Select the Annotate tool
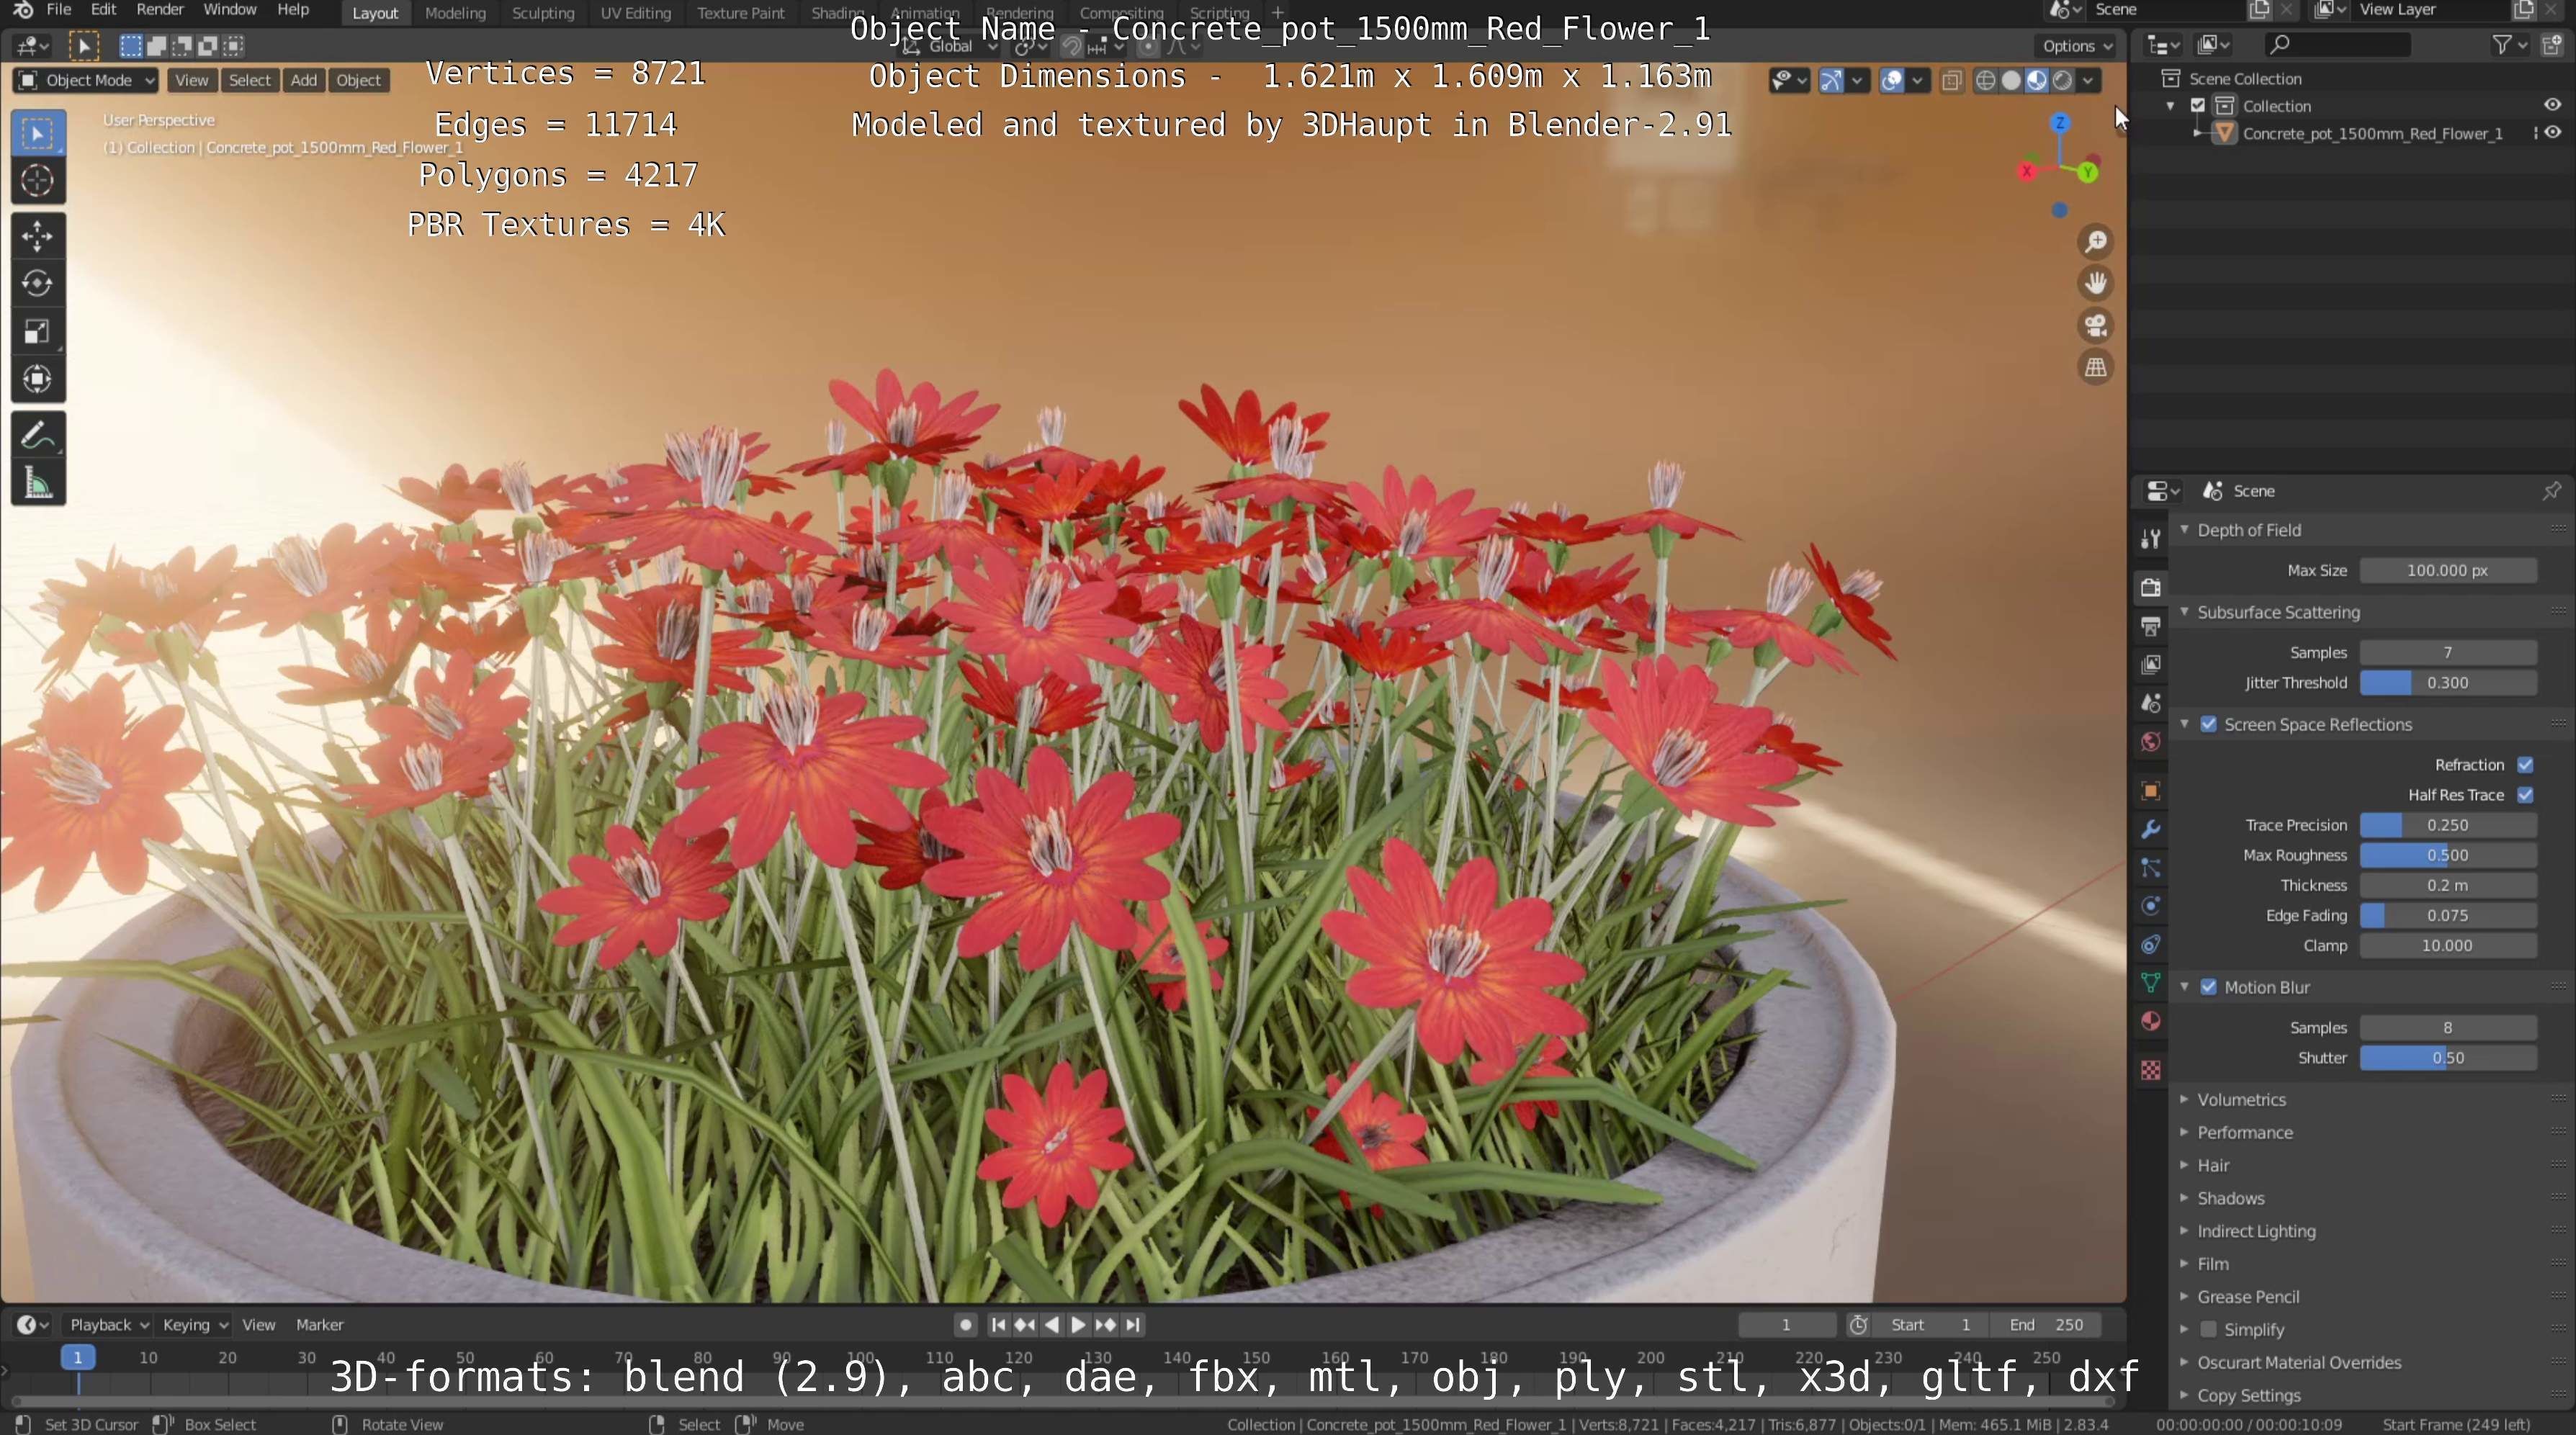The height and width of the screenshot is (1435, 2576). click(x=38, y=436)
